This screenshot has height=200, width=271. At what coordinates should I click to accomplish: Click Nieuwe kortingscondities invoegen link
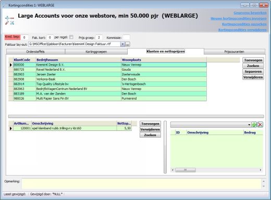(x=239, y=18)
